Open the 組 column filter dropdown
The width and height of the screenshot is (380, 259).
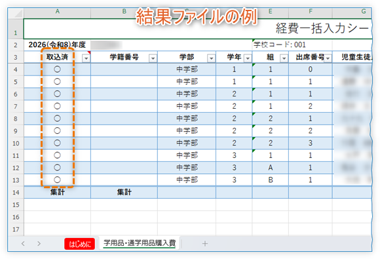click(284, 58)
